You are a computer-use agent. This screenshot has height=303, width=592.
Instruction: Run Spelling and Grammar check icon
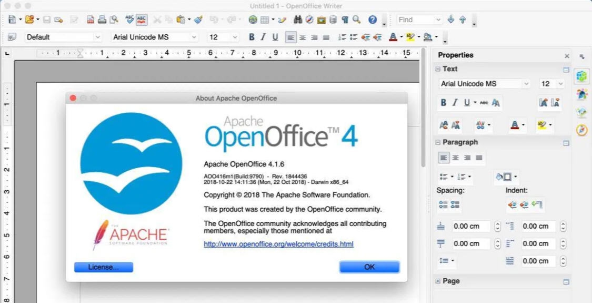coord(129,19)
